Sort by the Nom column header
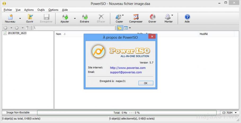 point(59,34)
